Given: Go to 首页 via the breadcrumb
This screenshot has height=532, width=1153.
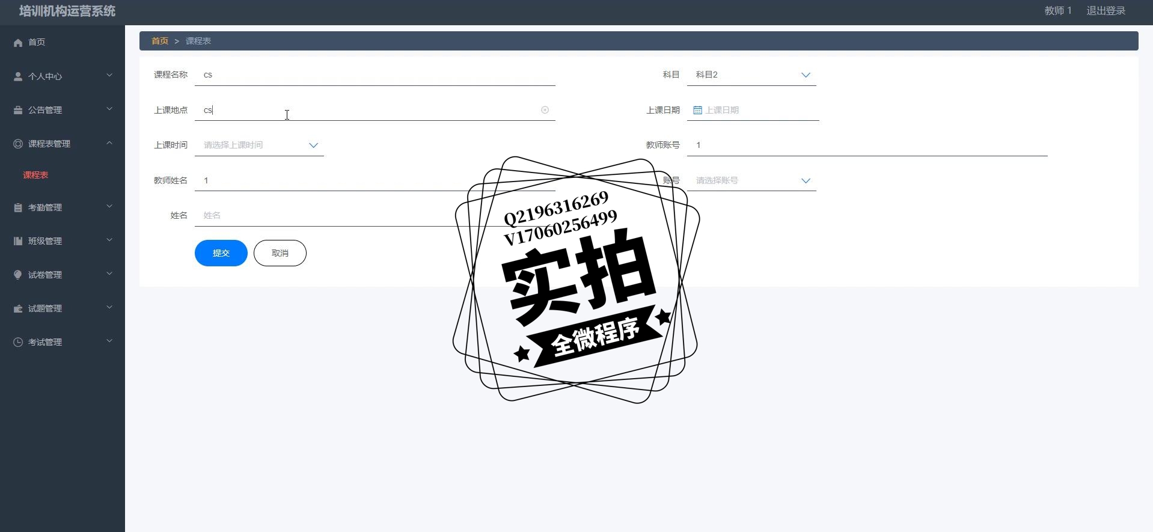Looking at the screenshot, I should click(x=160, y=41).
